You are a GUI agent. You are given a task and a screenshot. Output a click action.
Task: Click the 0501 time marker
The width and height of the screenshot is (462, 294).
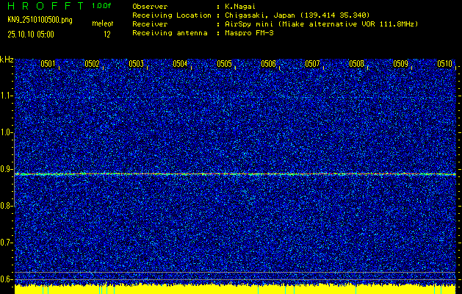[x=48, y=64]
